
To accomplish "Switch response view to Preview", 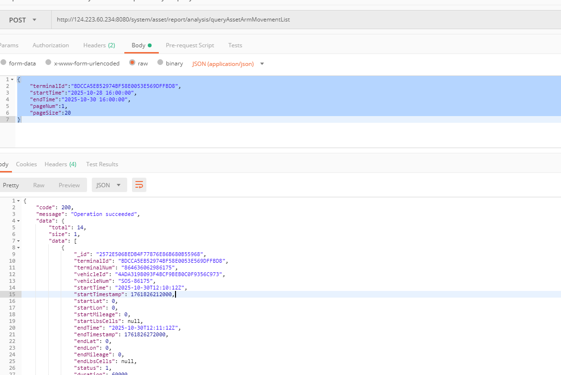I will [69, 185].
